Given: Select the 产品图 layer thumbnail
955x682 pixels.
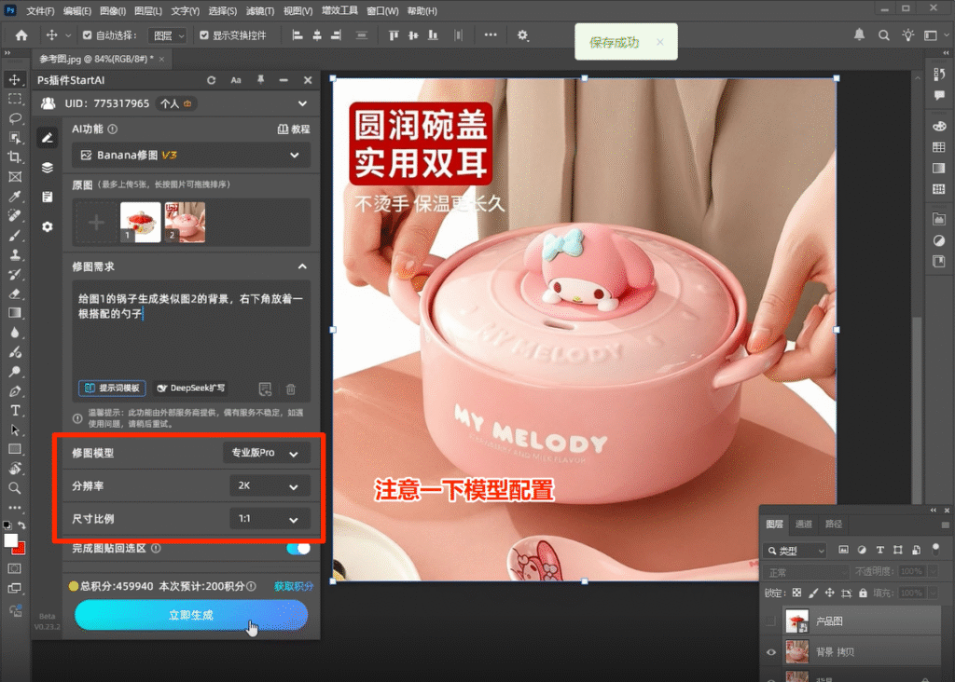Looking at the screenshot, I should click(x=796, y=621).
